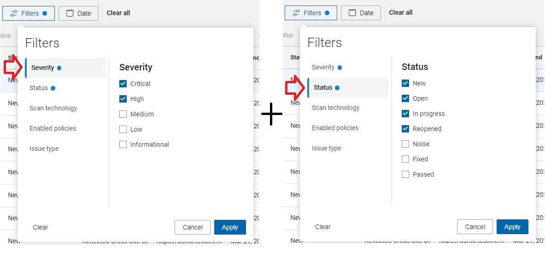Toggle the High severity checkbox

click(x=123, y=99)
